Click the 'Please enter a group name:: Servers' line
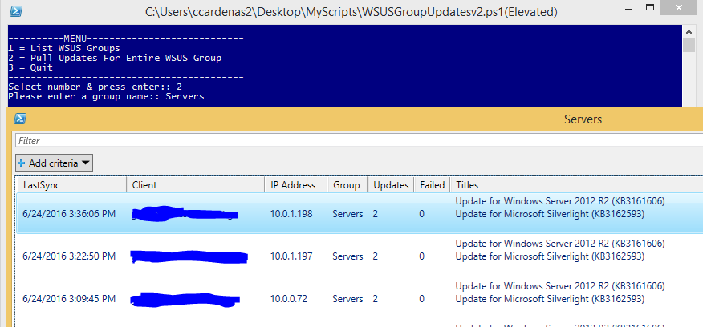Viewport: 703px width, 327px height. 106,96
